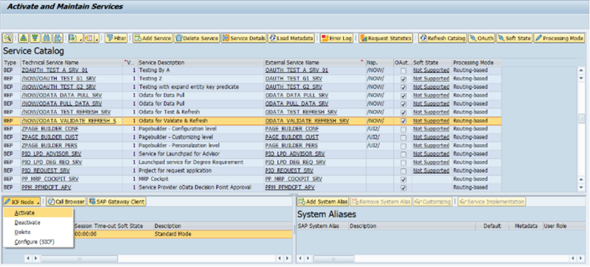Open Request Statistics
This screenshot has height=267, width=590.
(386, 38)
